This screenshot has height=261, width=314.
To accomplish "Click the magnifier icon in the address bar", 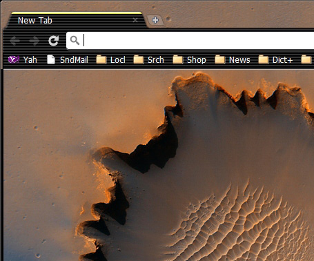I will [x=75, y=41].
